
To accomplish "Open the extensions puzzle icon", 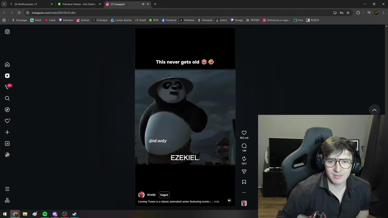I will pos(358,13).
